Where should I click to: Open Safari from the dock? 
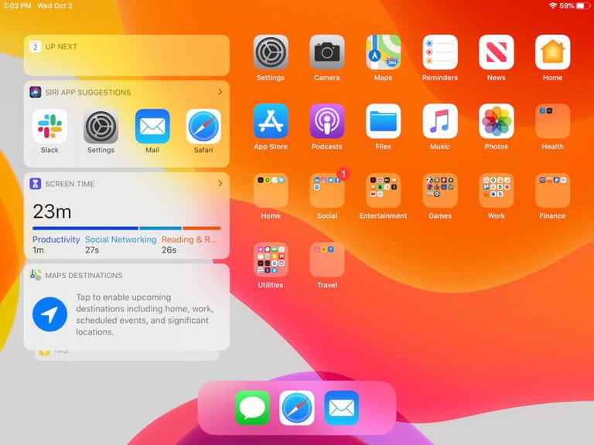point(297,408)
